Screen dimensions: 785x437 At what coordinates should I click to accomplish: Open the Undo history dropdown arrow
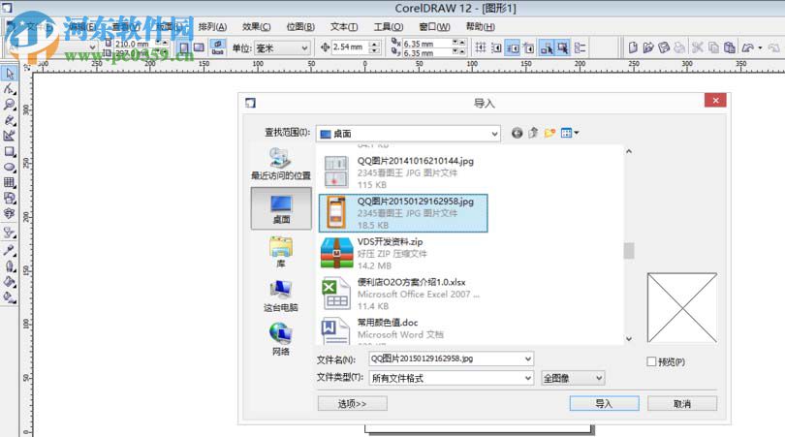point(760,48)
